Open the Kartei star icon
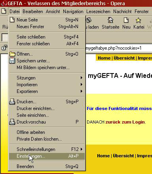Viewport: 152px width, 174px height. 138,20
